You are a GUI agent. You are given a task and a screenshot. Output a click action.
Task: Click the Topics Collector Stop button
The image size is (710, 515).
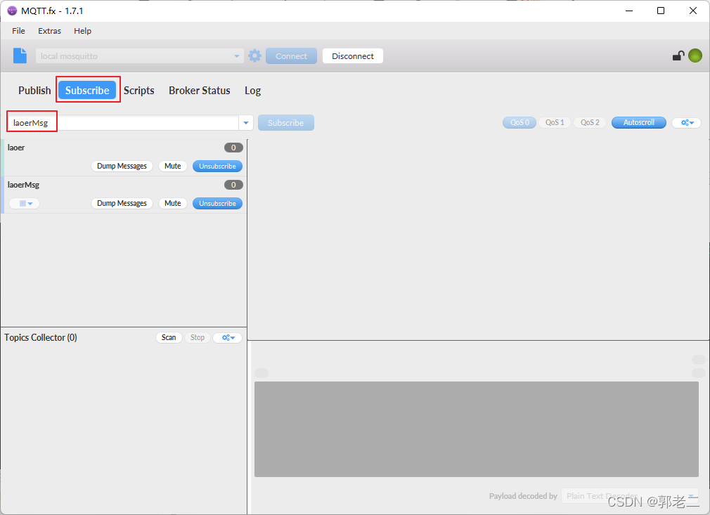pyautogui.click(x=197, y=338)
